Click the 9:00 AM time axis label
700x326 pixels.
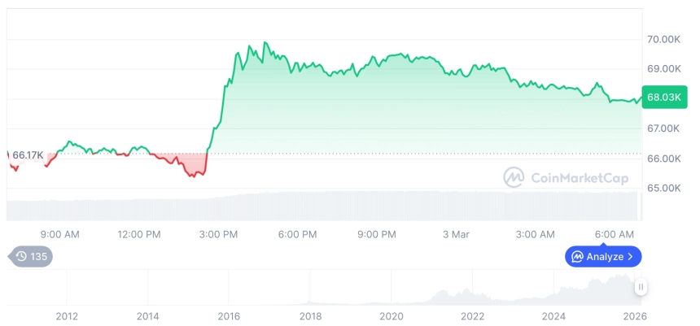[59, 234]
